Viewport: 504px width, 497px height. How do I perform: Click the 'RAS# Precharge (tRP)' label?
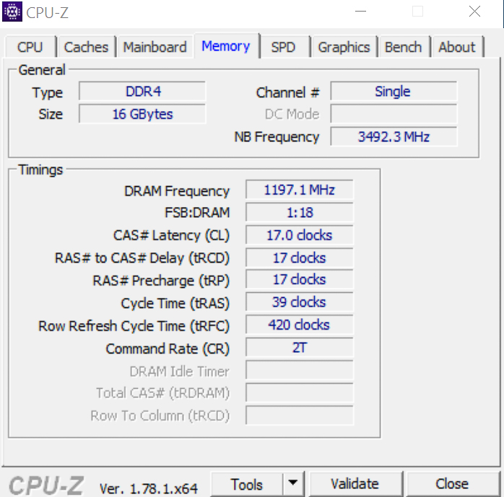point(161,281)
